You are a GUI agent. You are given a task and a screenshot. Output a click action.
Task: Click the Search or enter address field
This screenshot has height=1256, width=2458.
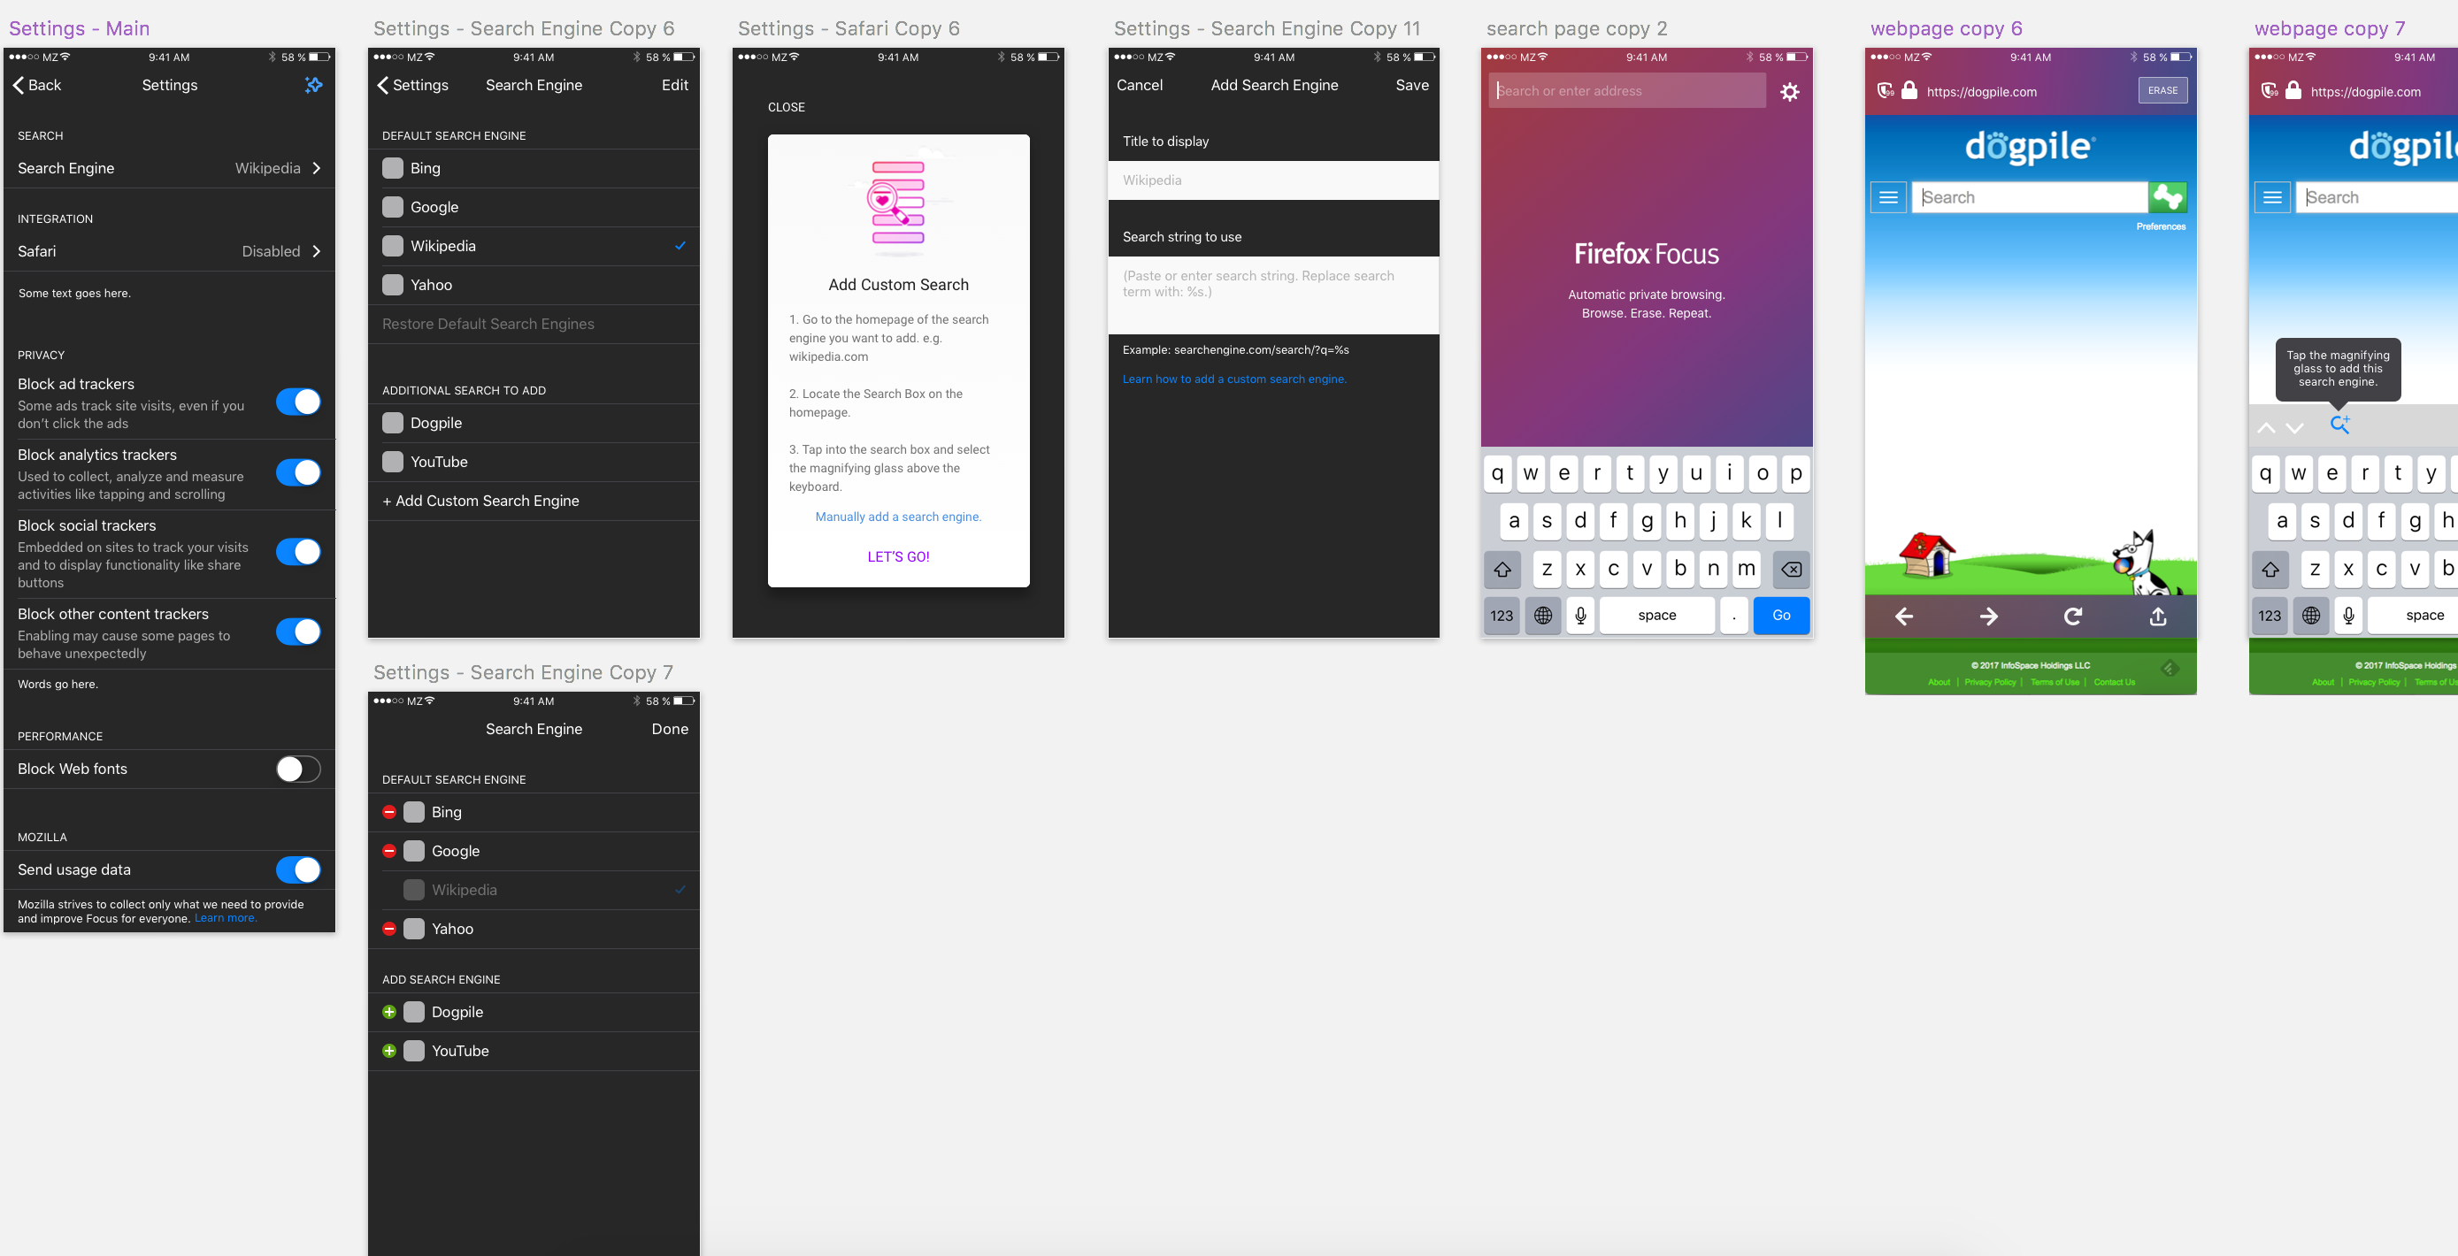[x=1627, y=90]
